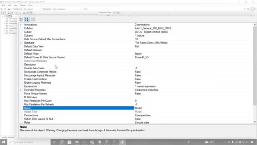
Task: Select Roles in the model tree
Action: 11,26
